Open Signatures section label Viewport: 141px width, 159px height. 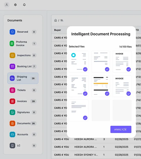pyautogui.click(x=23, y=112)
